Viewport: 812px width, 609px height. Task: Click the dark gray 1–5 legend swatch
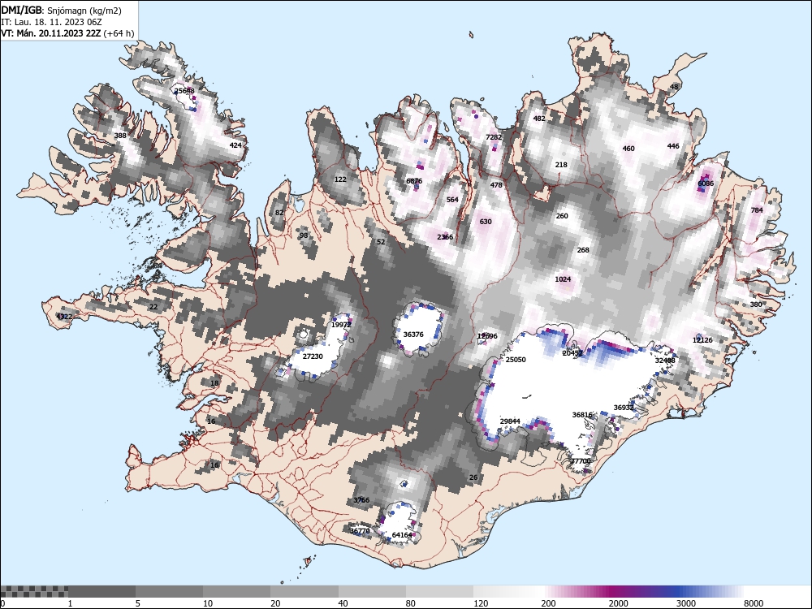(x=102, y=591)
